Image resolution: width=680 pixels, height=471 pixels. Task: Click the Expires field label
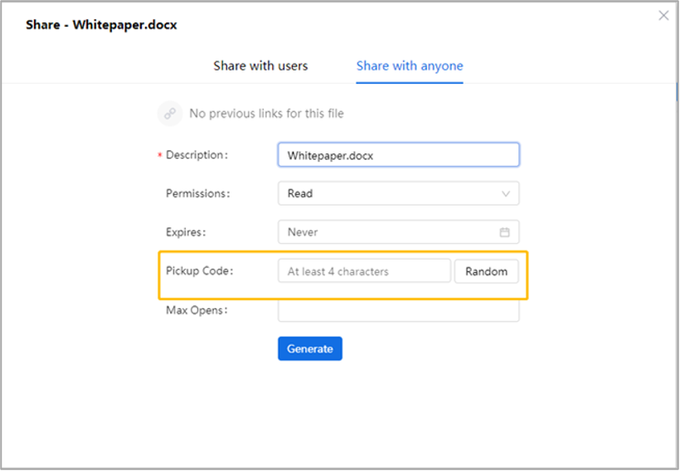(x=186, y=232)
